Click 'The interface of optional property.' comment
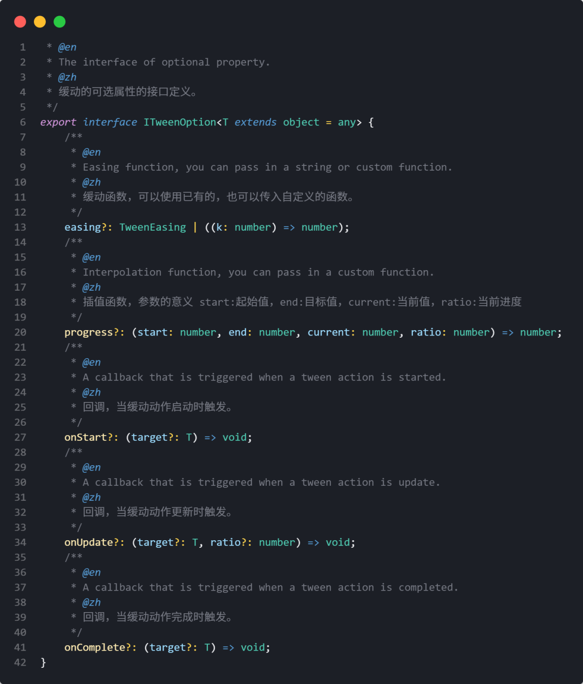 (x=164, y=62)
